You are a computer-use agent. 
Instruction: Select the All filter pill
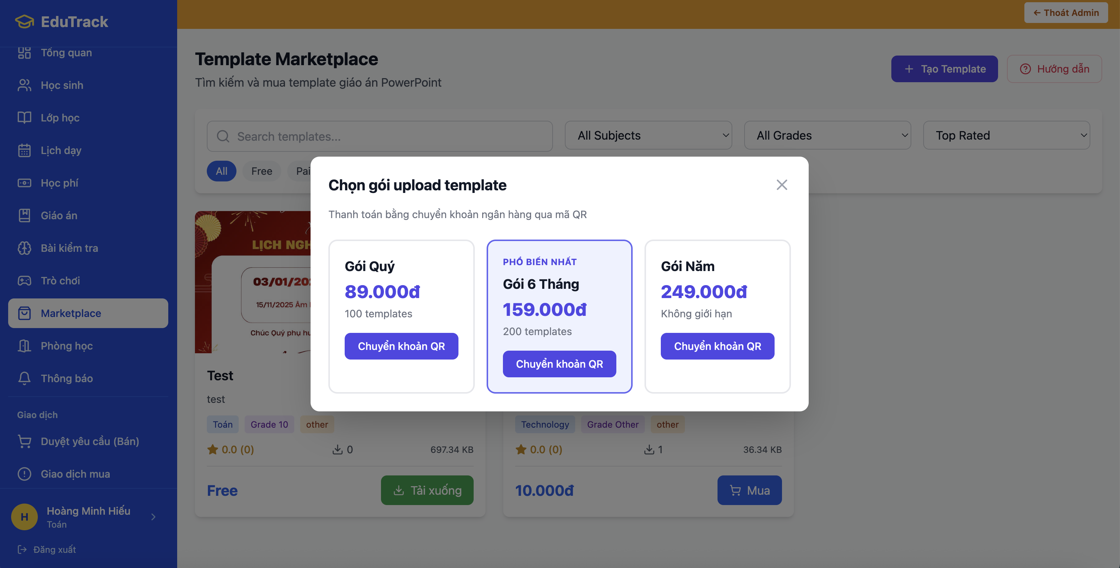[221, 171]
